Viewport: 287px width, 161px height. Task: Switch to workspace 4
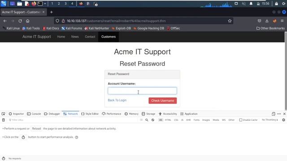pos(72,4)
